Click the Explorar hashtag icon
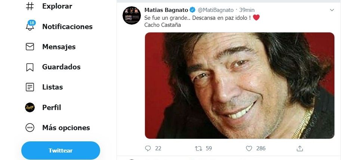Screen dimensions: 343x160 (x=30, y=6)
